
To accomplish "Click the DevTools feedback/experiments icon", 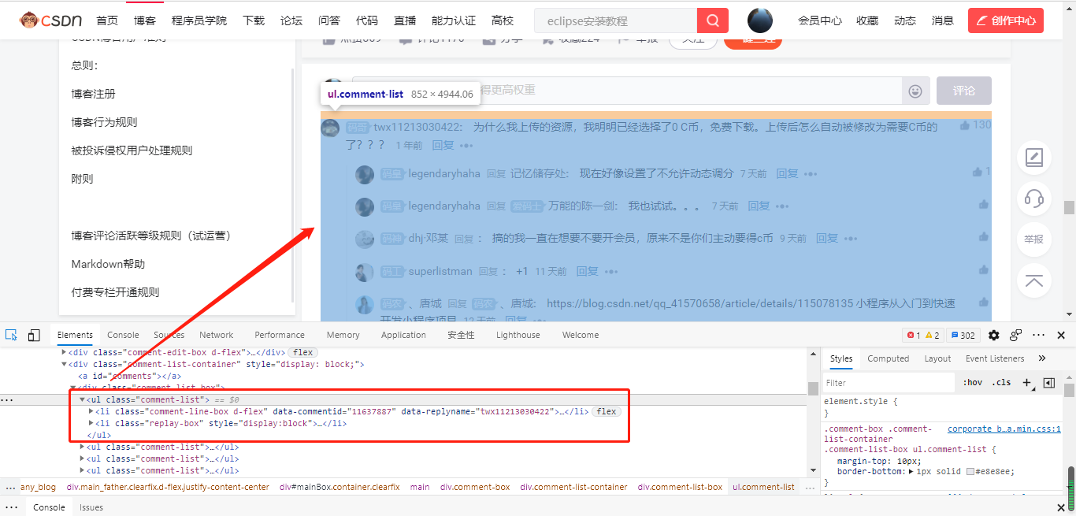I will tap(1016, 335).
